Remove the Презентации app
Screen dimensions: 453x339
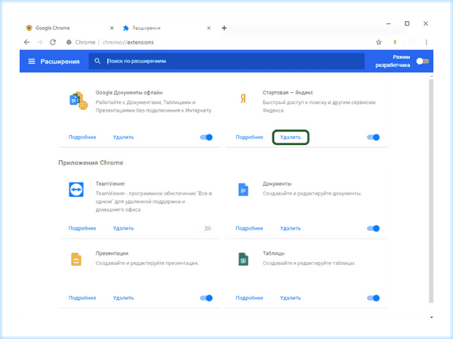pos(123,298)
